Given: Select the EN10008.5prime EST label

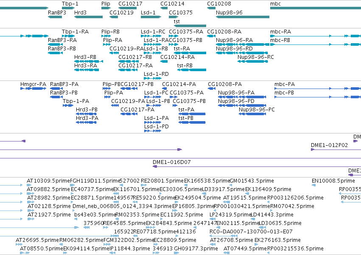Looking at the screenshot, I should (333, 181).
